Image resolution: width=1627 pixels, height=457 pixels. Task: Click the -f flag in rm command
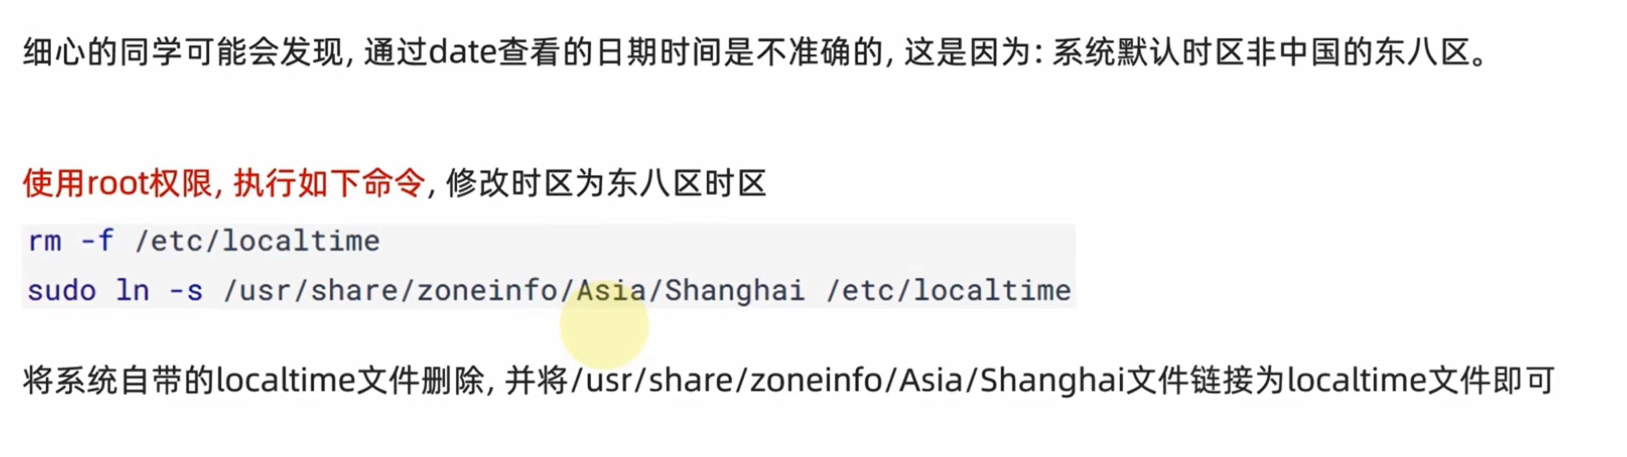(97, 241)
